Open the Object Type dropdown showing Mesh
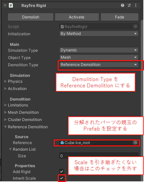Screen dimensions: 144x182 point(99,57)
